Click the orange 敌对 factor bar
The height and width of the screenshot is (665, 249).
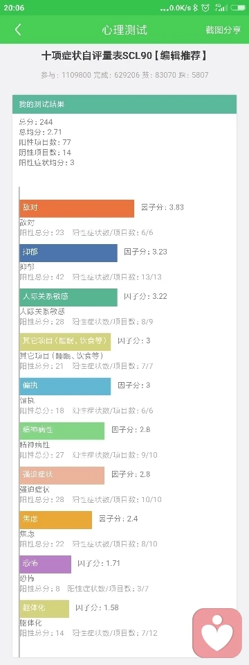[77, 208]
